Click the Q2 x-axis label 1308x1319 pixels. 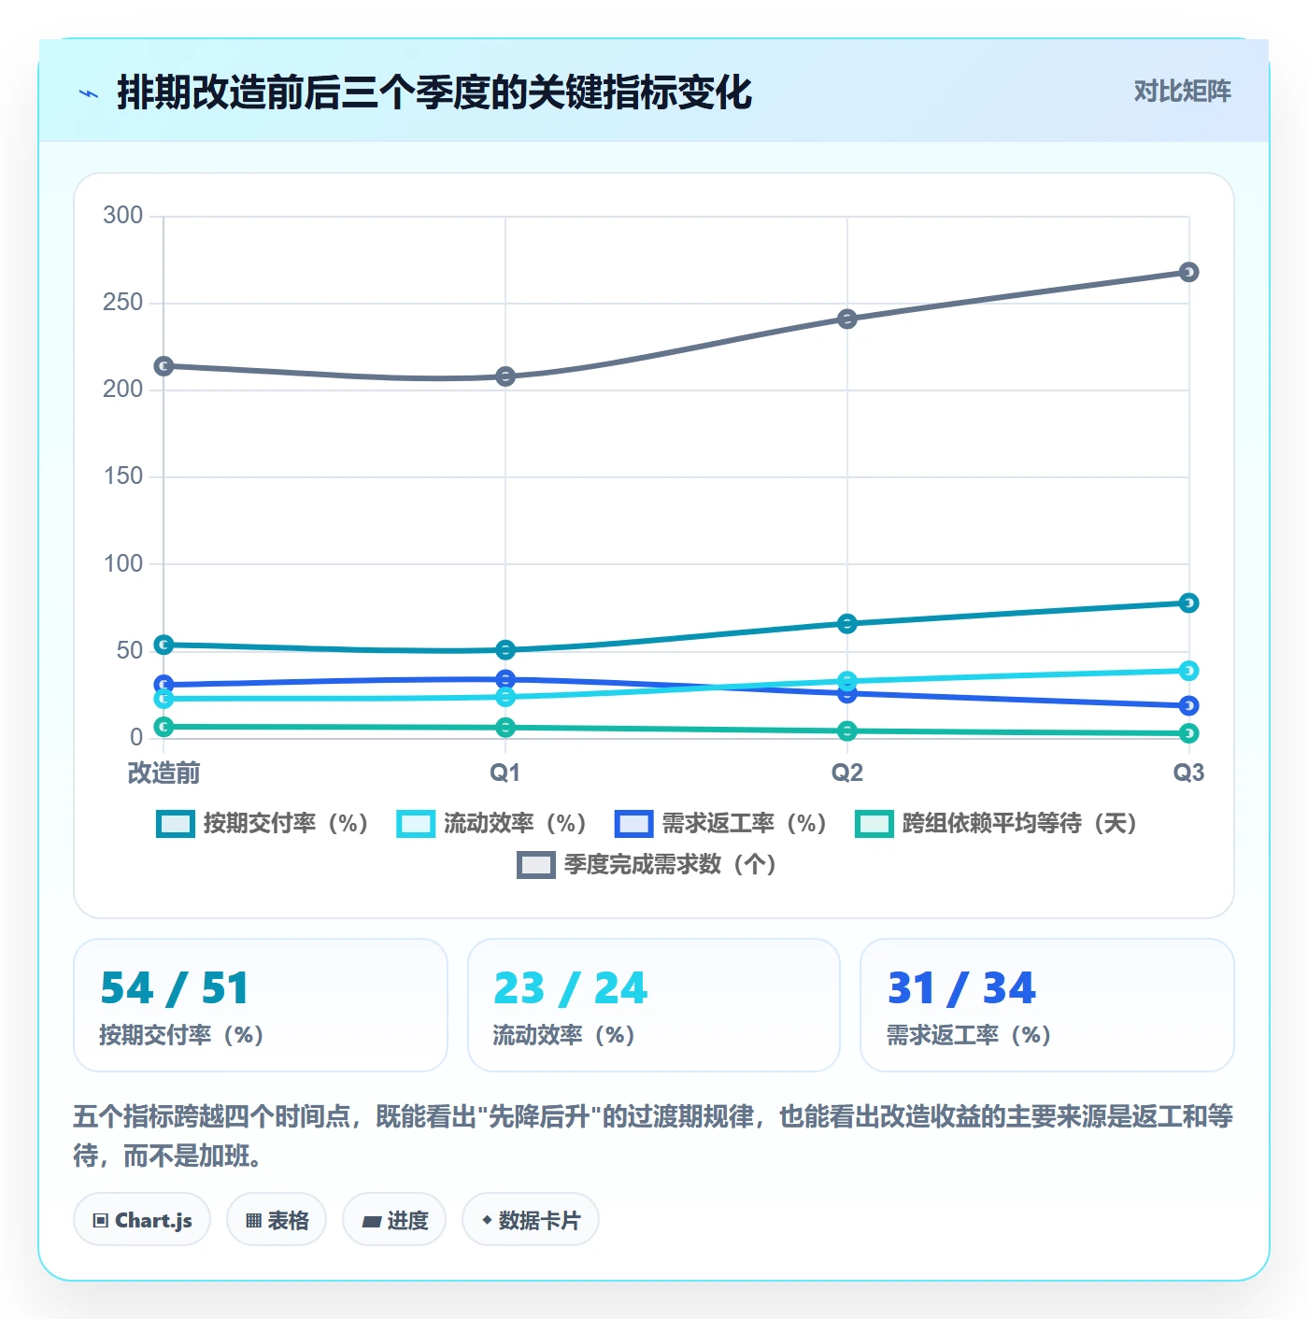point(847,773)
